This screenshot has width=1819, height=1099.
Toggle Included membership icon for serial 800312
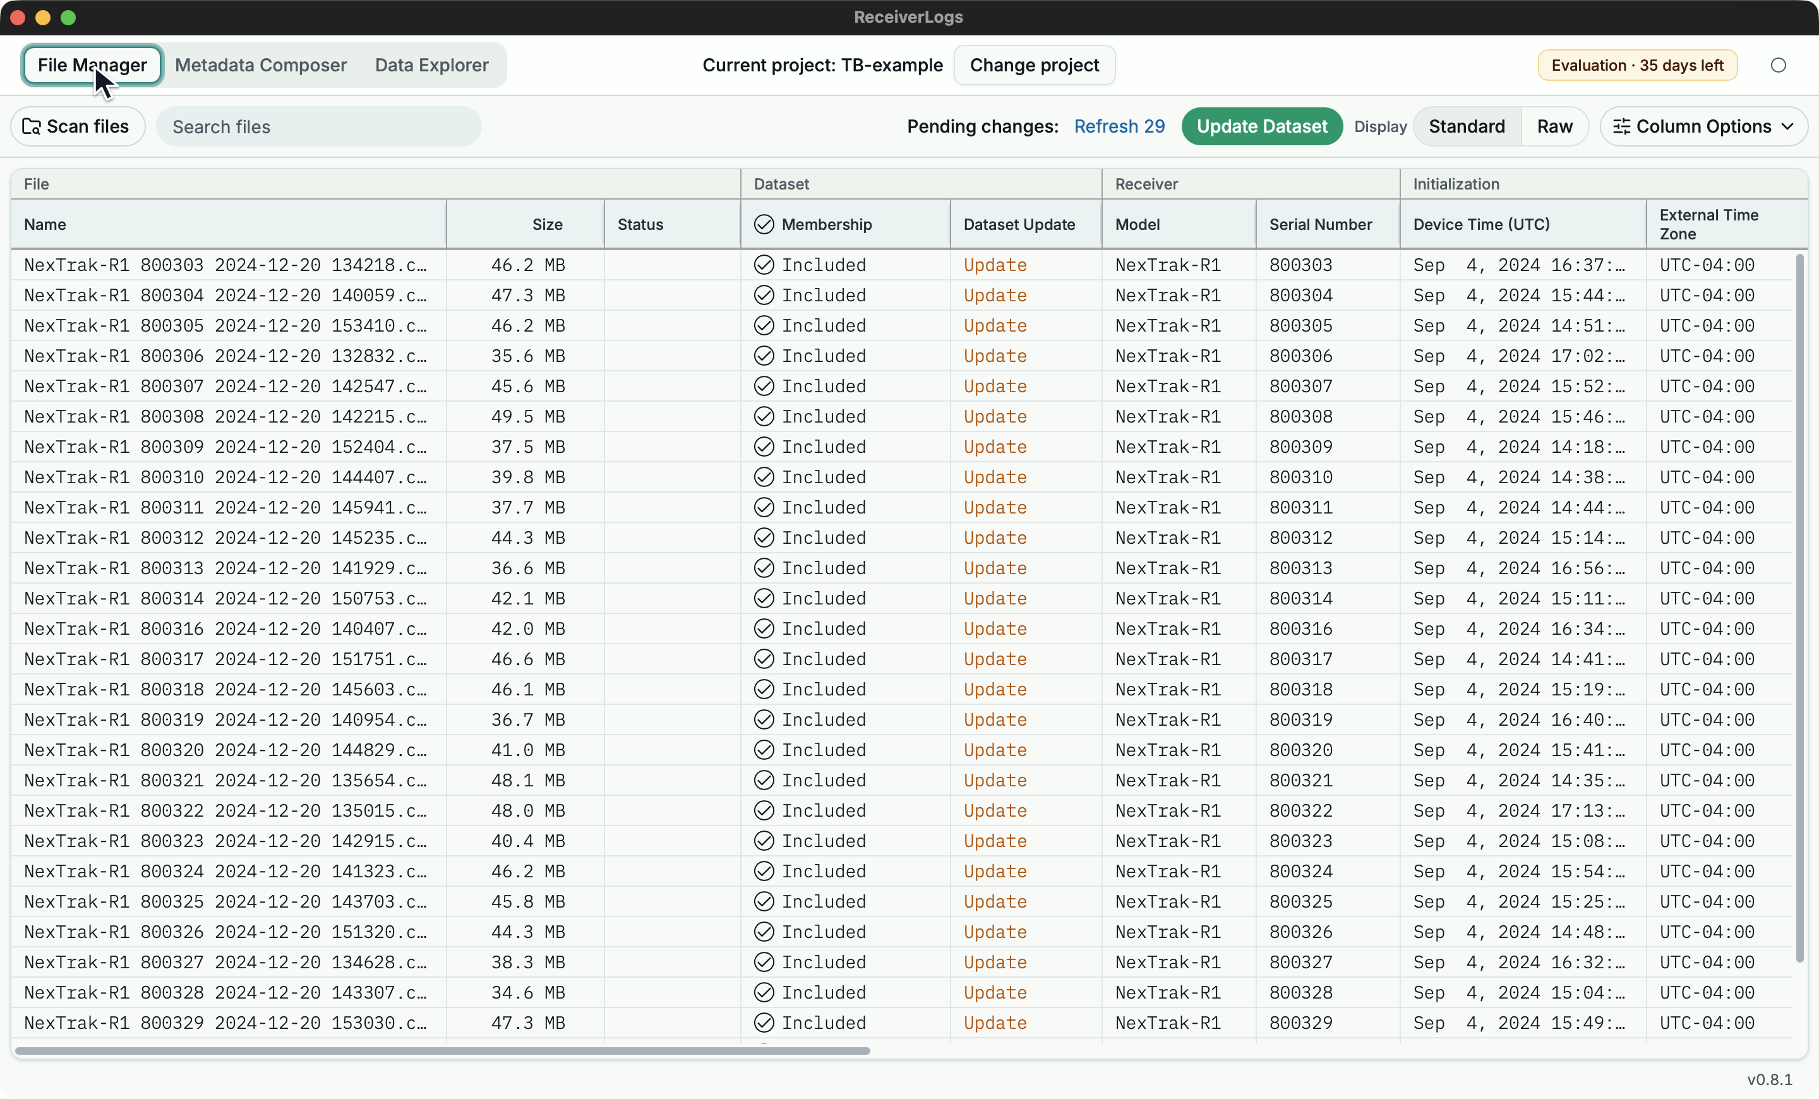click(x=764, y=538)
